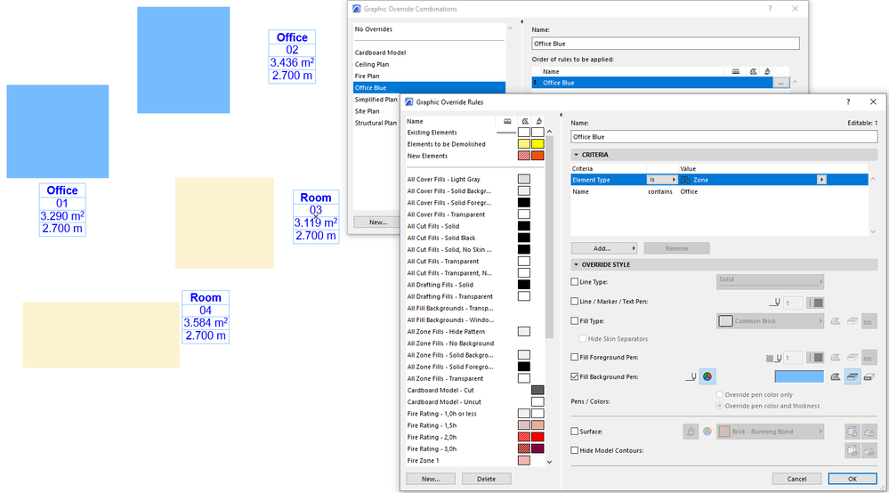This screenshot has height=493, width=889.
Task: Click the cover fill icon in Fill Foreground Pen row
Action: tap(853, 358)
